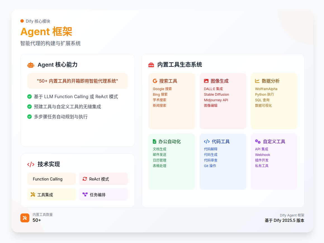Viewport: 324px width, 243px height.
Task: Click the 图像编辑 entry
Action: pos(211,106)
